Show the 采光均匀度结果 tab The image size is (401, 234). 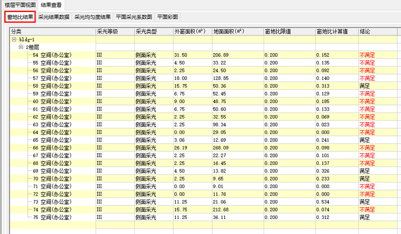tap(92, 17)
